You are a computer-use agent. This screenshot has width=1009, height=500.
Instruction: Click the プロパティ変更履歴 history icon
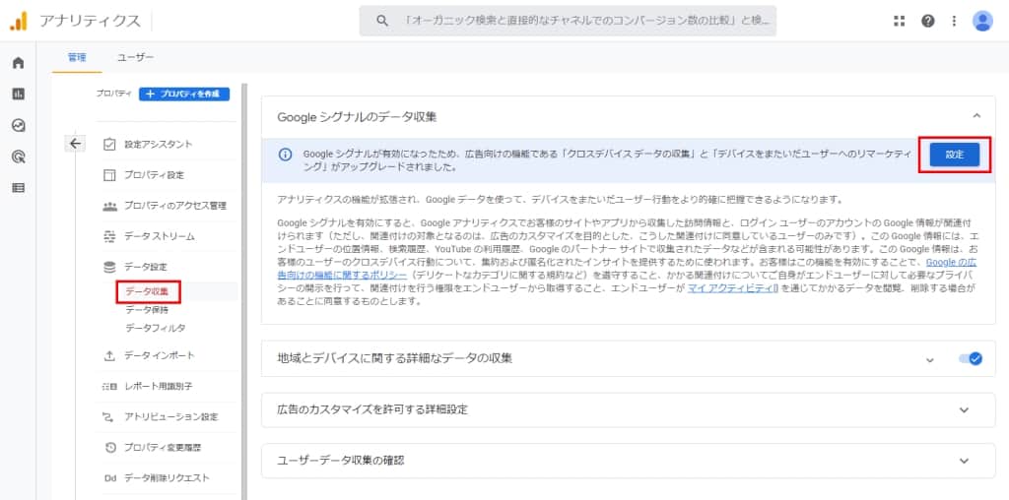pos(109,447)
